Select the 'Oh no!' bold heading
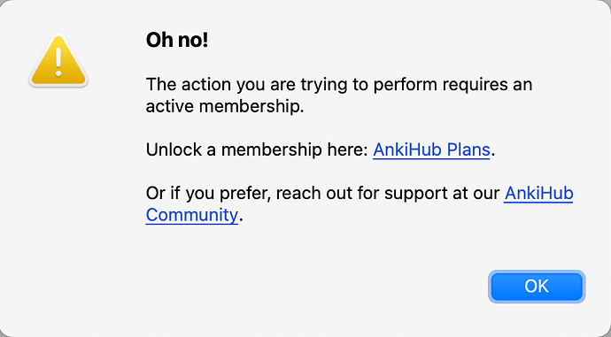 [x=177, y=40]
